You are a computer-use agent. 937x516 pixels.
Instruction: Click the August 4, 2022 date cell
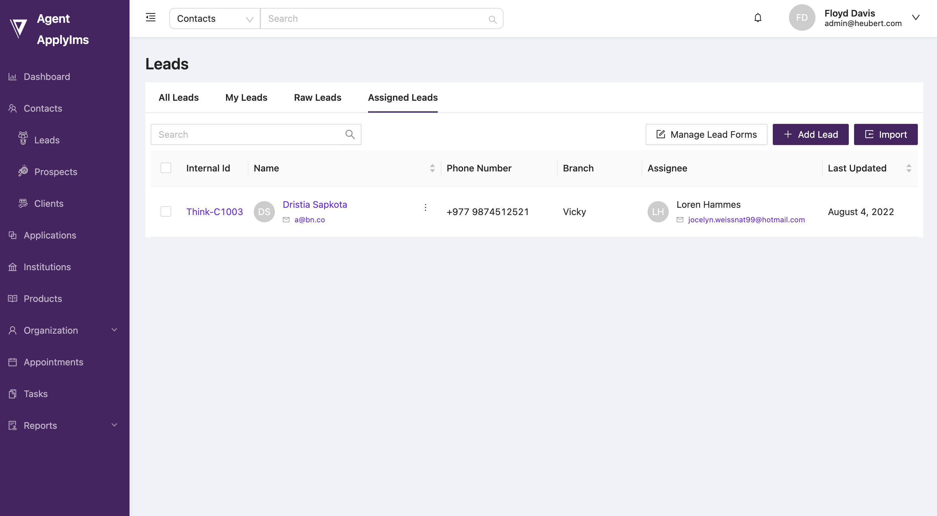tap(861, 212)
